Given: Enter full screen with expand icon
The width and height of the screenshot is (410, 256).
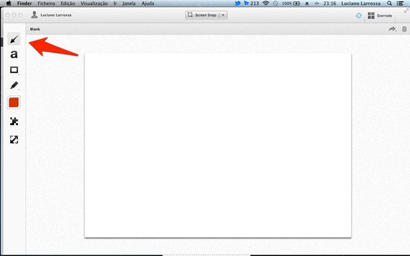Looking at the screenshot, I should (x=406, y=11).
